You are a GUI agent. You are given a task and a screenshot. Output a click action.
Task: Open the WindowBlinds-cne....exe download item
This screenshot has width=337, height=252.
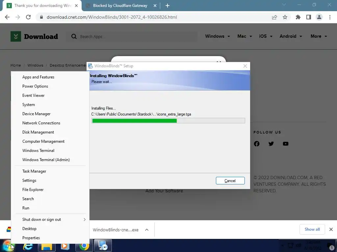[x=116, y=230]
